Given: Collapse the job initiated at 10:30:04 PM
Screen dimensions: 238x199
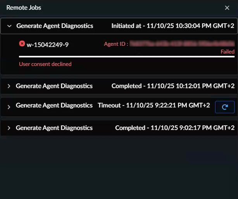Looking at the screenshot, I should [9, 26].
